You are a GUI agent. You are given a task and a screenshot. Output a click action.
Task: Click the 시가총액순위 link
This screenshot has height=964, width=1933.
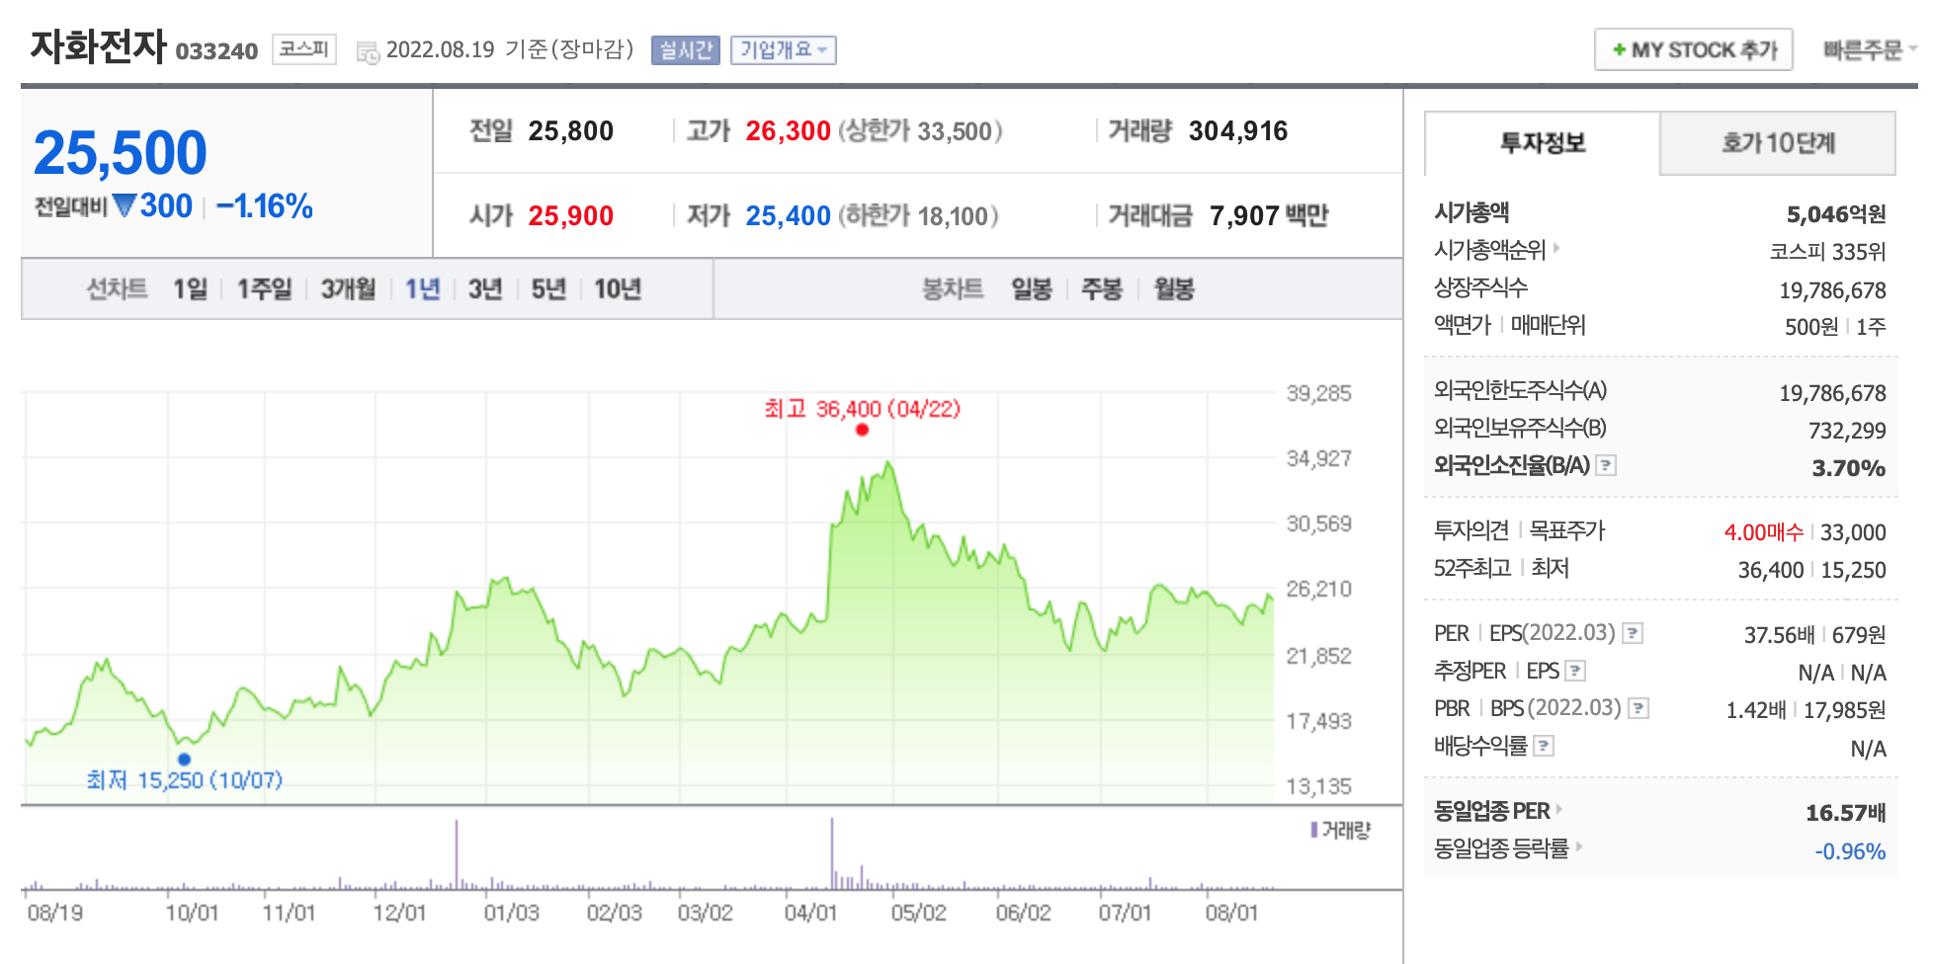(x=1490, y=250)
